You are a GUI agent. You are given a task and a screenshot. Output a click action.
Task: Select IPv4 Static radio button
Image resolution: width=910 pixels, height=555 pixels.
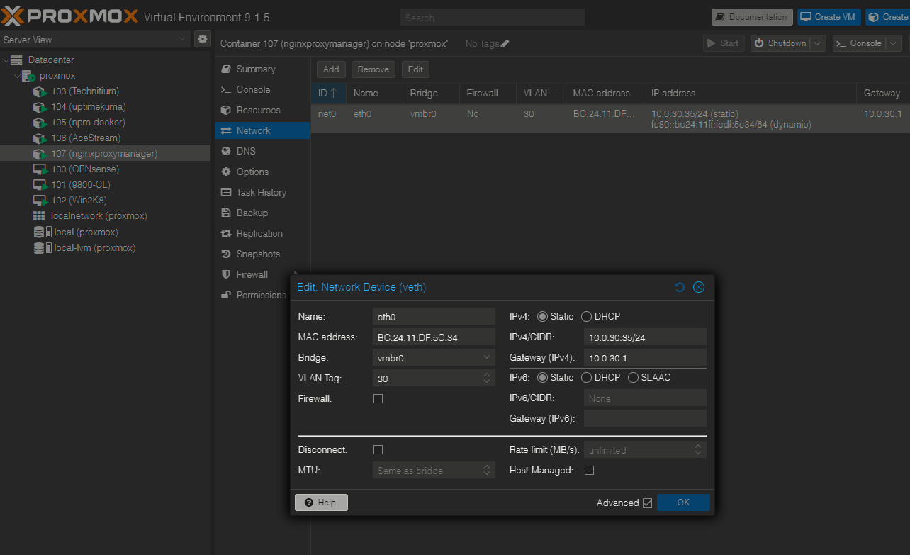(x=542, y=317)
